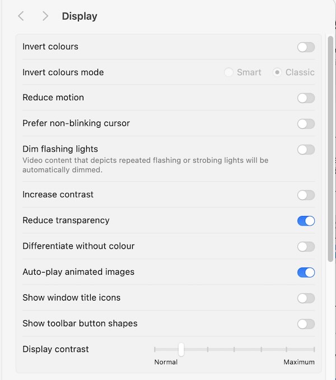The width and height of the screenshot is (336, 380).
Task: Click the Display contrast slider knob
Action: point(181,349)
